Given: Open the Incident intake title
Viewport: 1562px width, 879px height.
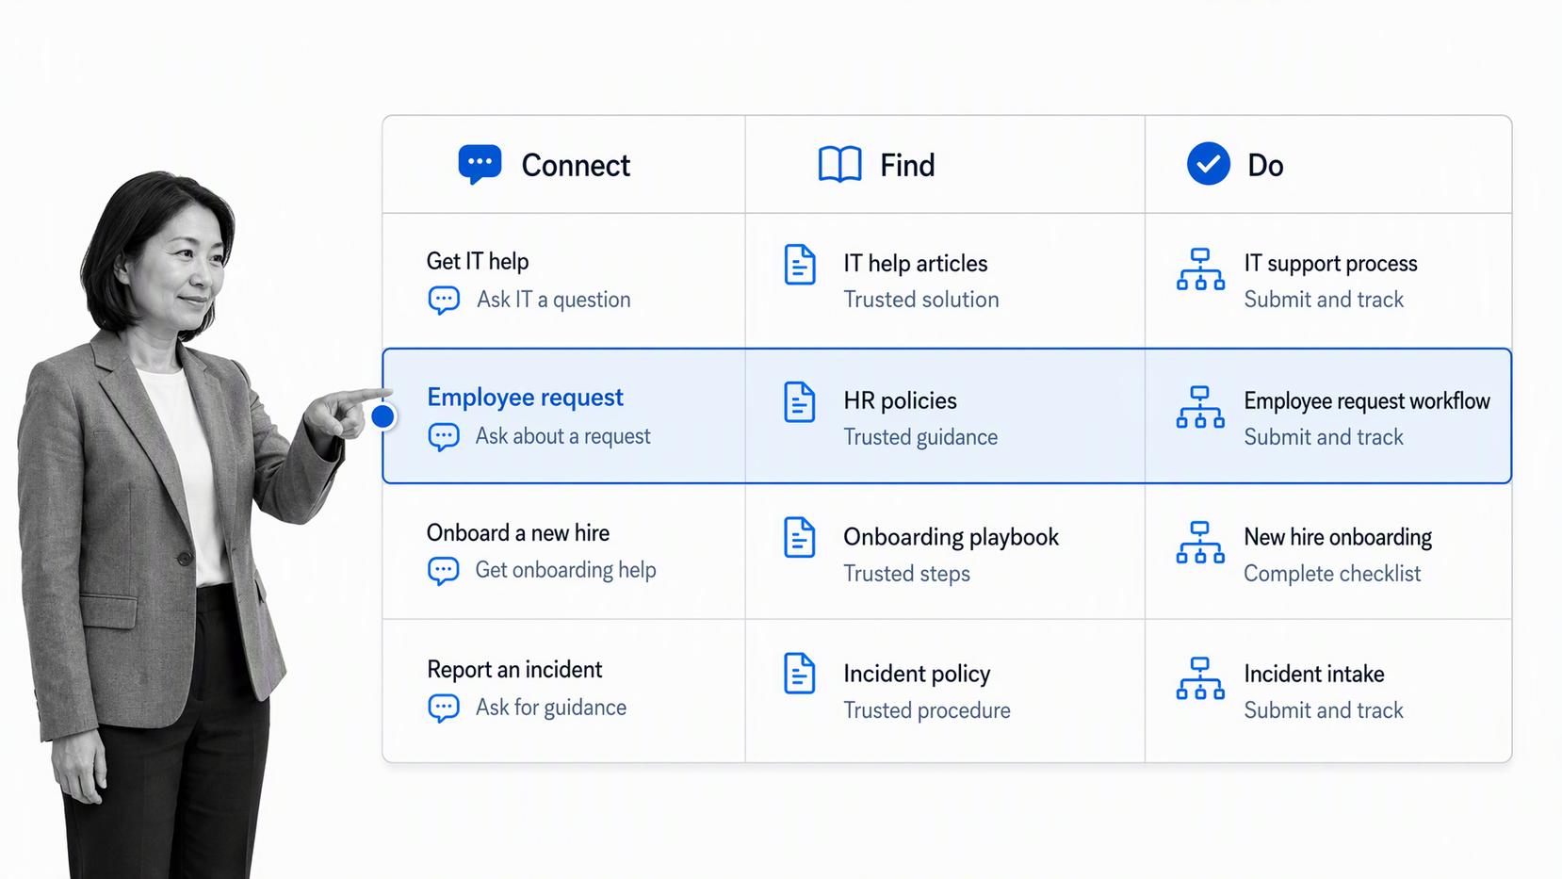Looking at the screenshot, I should (x=1314, y=674).
